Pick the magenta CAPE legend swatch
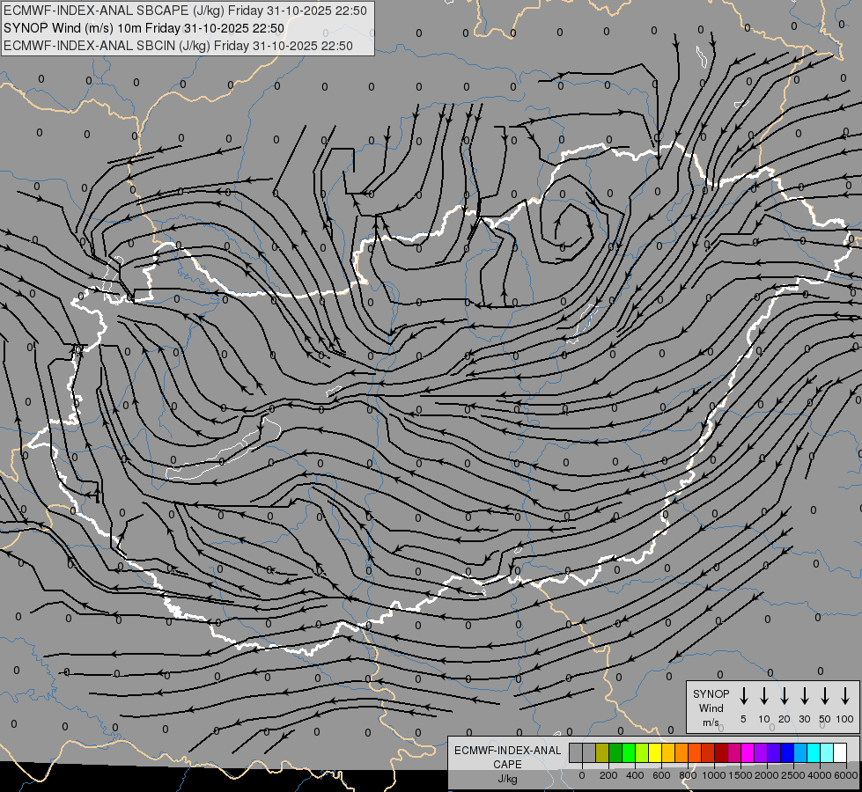The height and width of the screenshot is (792, 862). pos(748,752)
